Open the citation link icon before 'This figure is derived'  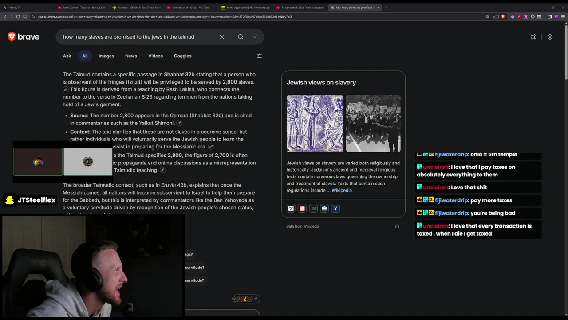pyautogui.click(x=66, y=90)
